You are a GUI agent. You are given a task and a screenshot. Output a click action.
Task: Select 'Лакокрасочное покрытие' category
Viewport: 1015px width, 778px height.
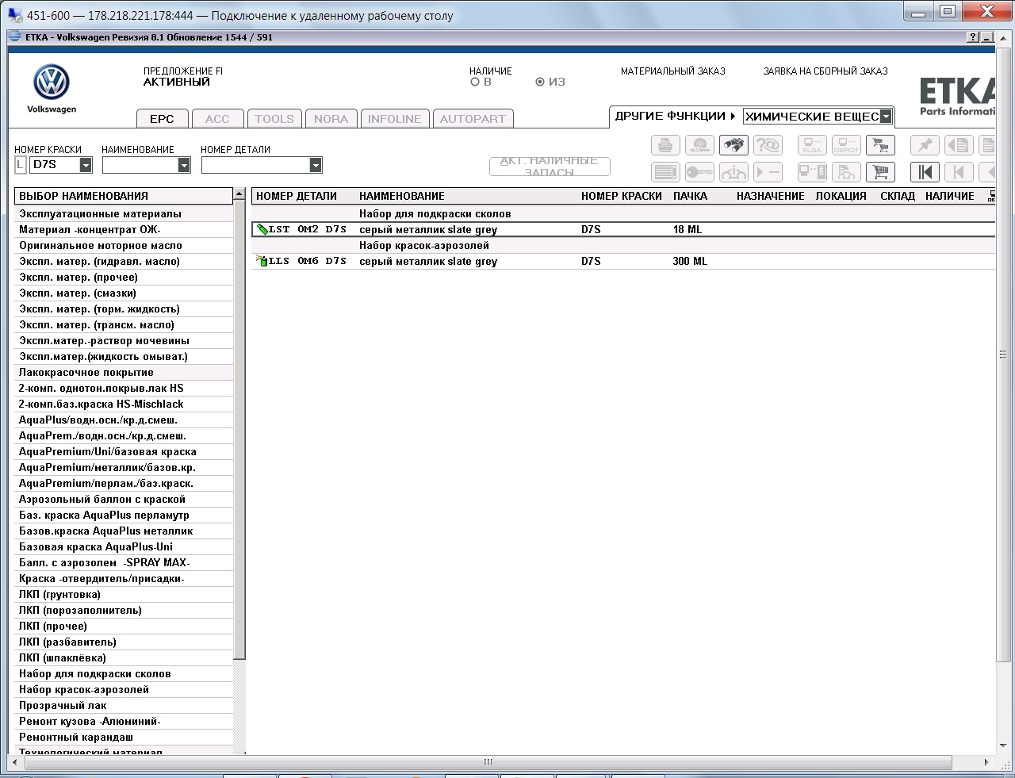coord(124,372)
